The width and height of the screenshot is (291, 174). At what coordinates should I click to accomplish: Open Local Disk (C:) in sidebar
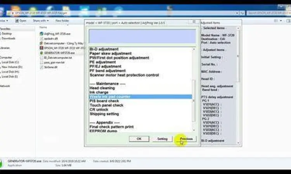10,62
